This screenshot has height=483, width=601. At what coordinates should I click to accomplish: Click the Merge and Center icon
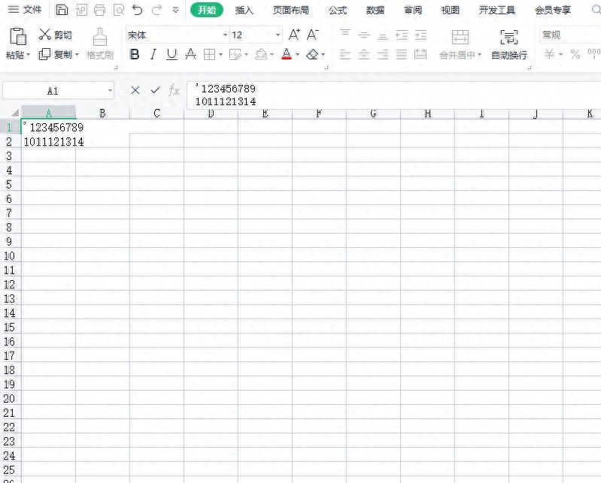(x=460, y=37)
